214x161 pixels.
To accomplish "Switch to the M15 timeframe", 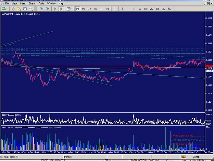I will 89,9.
